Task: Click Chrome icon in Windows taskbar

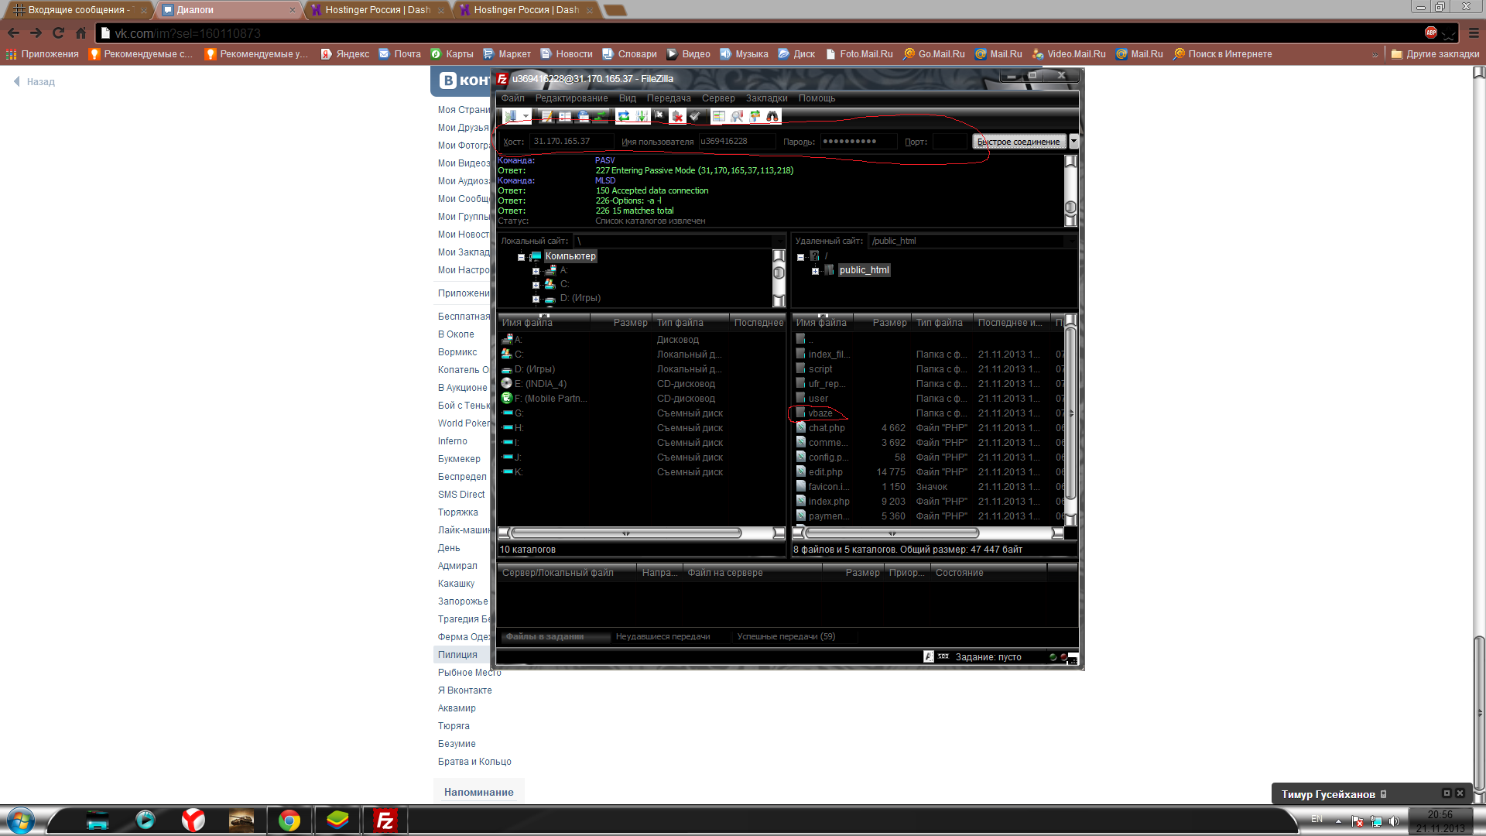Action: click(x=289, y=821)
